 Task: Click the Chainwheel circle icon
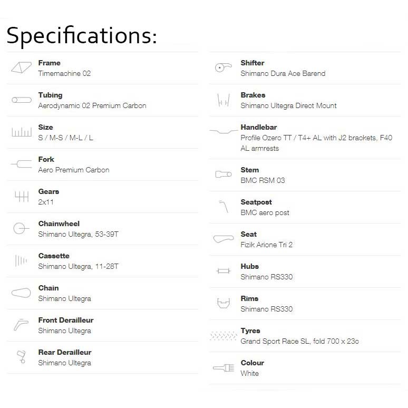[x=21, y=228]
